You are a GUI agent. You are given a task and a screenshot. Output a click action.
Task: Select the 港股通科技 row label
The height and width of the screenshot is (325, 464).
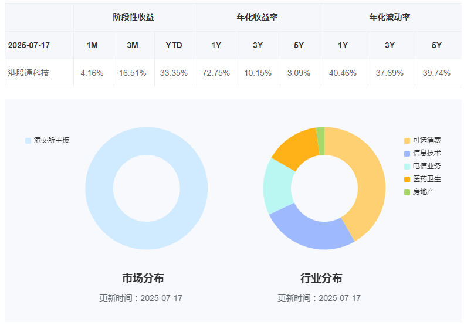point(28,73)
